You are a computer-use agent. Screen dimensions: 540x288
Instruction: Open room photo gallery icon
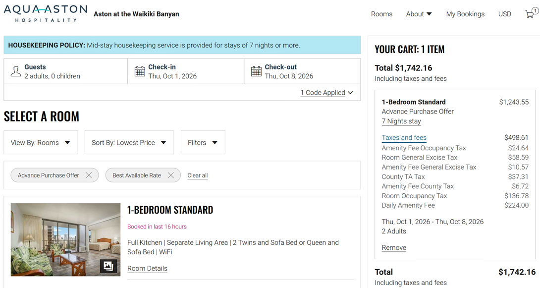(108, 266)
